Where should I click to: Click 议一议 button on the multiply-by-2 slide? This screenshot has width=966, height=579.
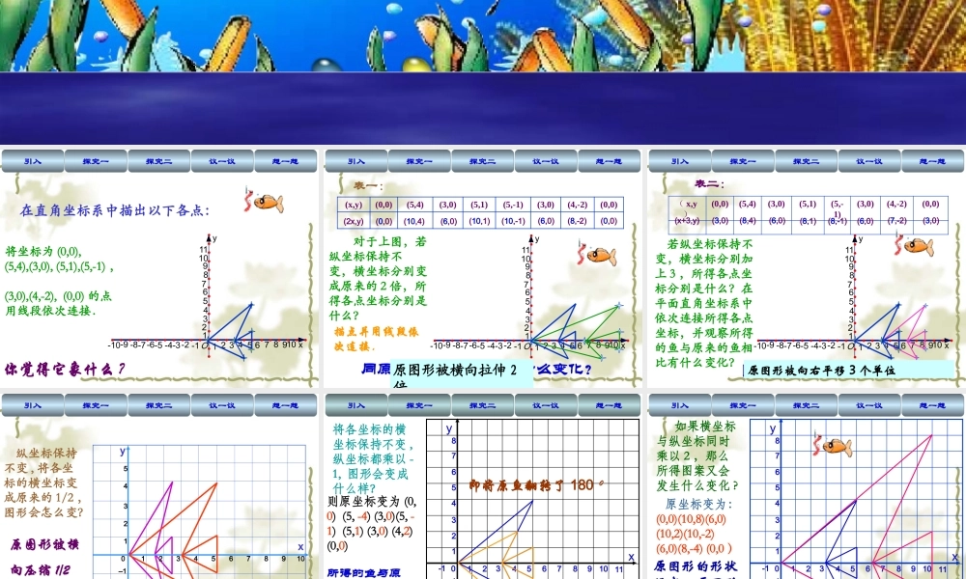869,405
